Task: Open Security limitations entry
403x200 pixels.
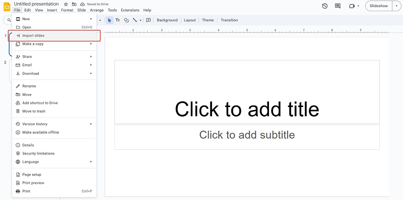Action: 54,153
